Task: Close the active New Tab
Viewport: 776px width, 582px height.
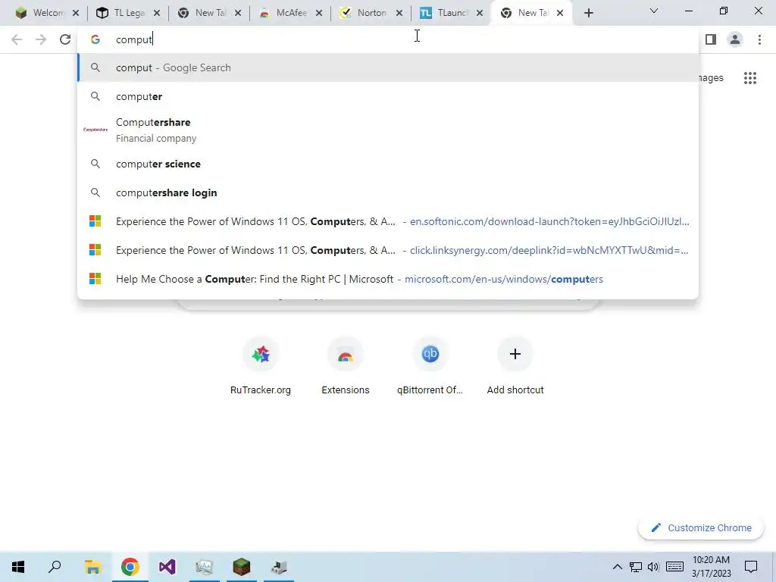Action: (560, 13)
